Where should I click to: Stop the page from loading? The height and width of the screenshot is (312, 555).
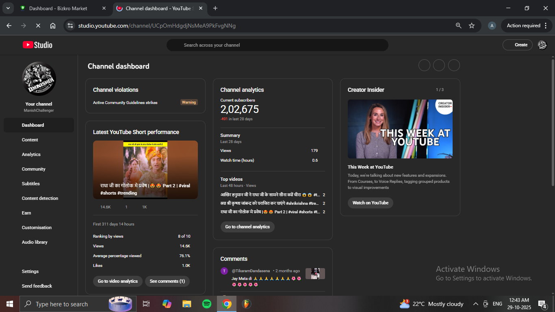coord(38,26)
